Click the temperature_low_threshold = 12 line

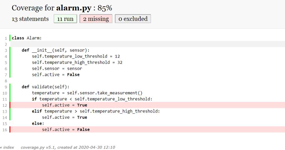pyautogui.click(x=76, y=56)
